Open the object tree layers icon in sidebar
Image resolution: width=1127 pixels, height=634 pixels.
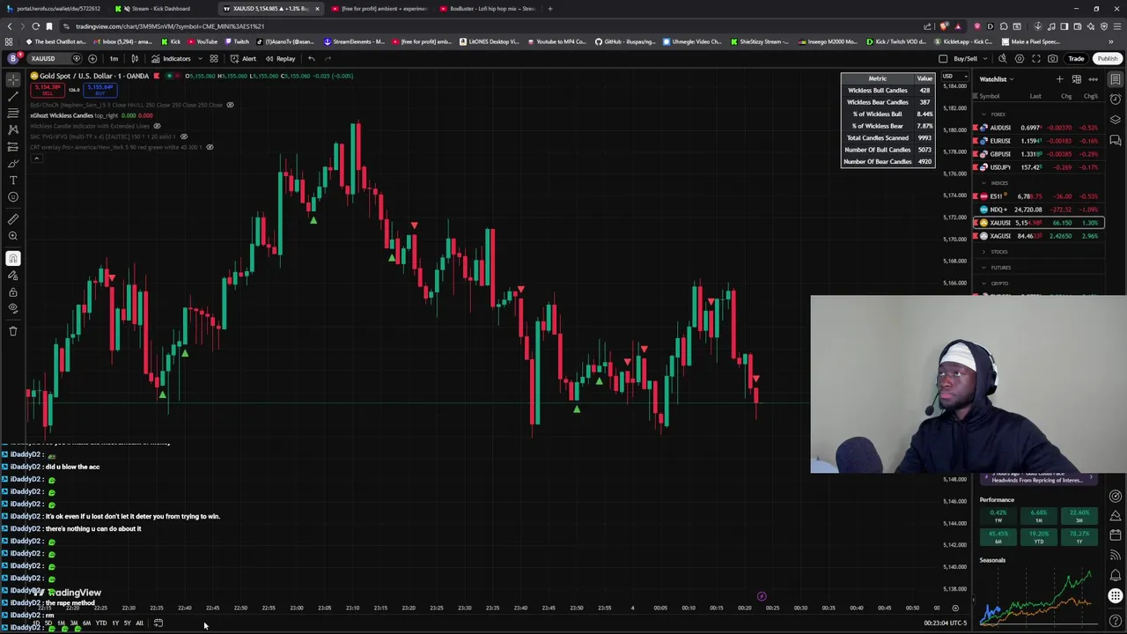click(1116, 120)
